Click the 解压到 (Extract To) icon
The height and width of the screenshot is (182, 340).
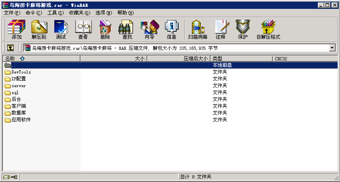[x=39, y=29]
